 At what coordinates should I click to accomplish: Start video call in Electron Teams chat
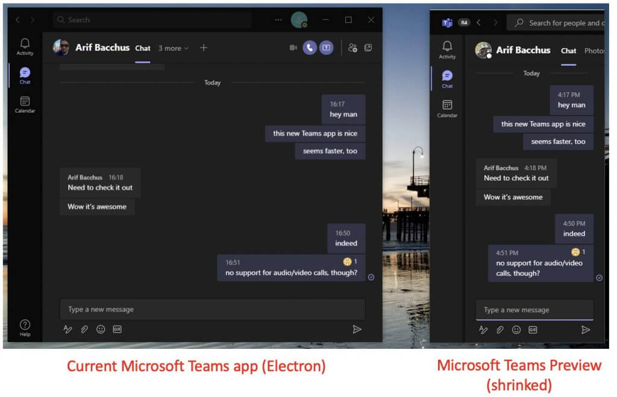click(x=293, y=48)
